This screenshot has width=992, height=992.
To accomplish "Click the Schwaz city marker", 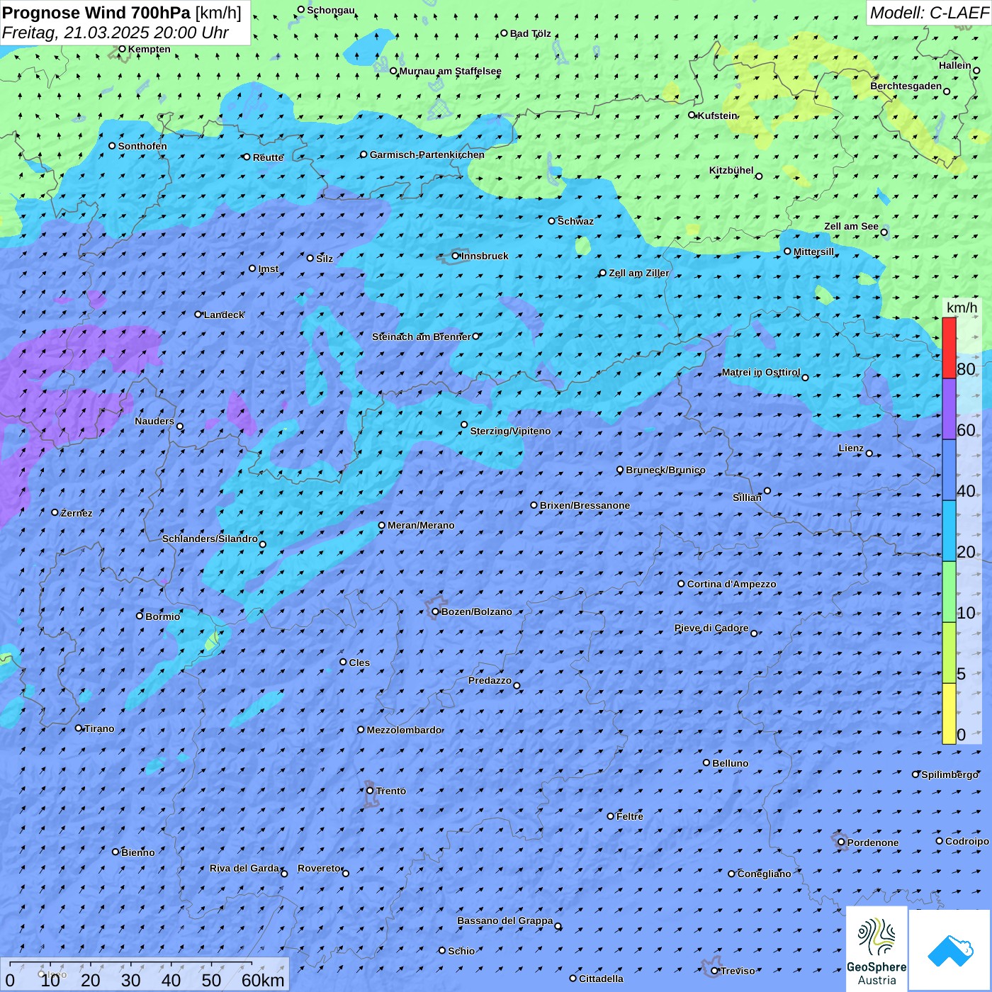I will point(552,221).
